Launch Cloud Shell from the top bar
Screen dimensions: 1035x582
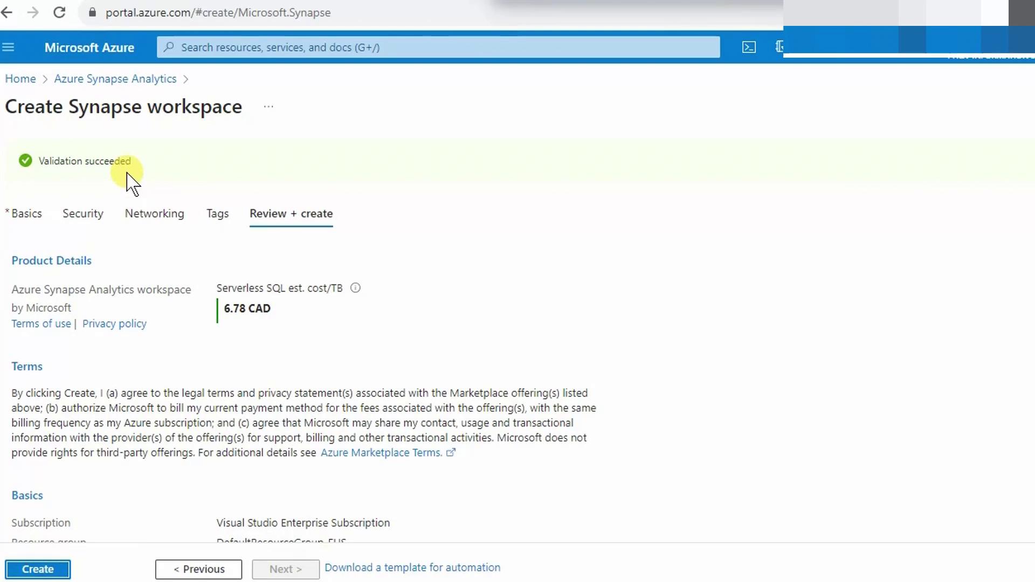749,47
